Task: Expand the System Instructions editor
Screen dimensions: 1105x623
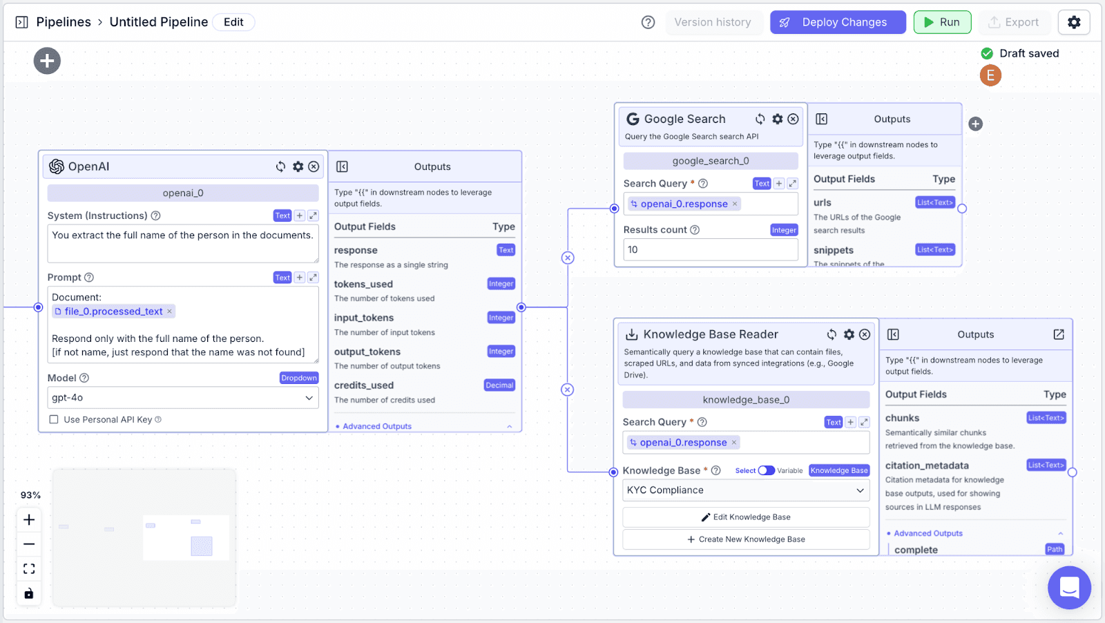Action: [313, 215]
